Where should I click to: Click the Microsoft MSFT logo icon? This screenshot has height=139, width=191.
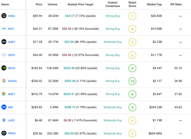(4, 94)
